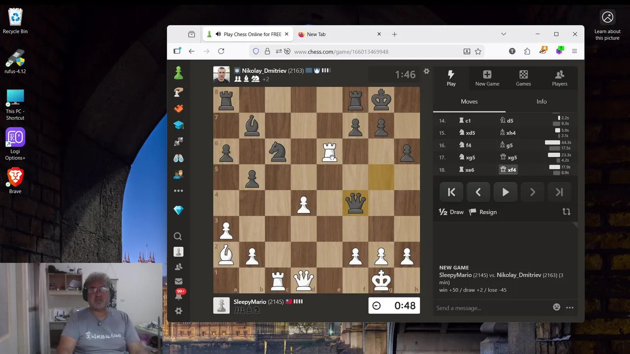The height and width of the screenshot is (354, 630).
Task: Click the SleepyMario clock showing 0:48
Action: 394,305
